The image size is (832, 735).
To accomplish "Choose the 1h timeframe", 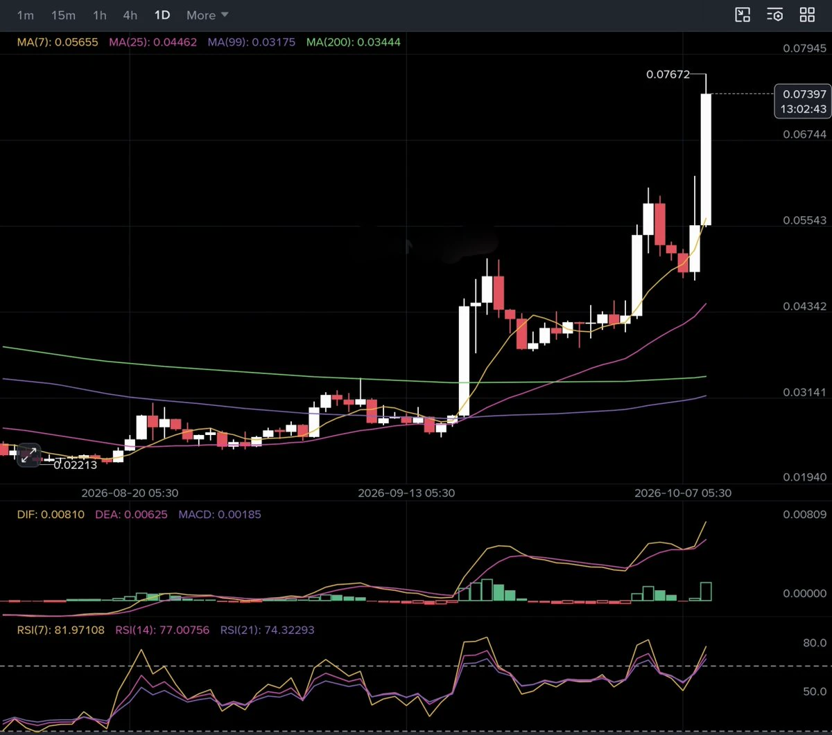I will tap(100, 15).
